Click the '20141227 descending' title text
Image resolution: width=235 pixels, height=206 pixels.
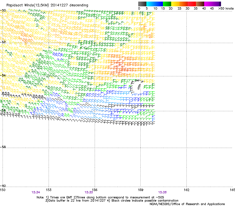tap(70, 5)
